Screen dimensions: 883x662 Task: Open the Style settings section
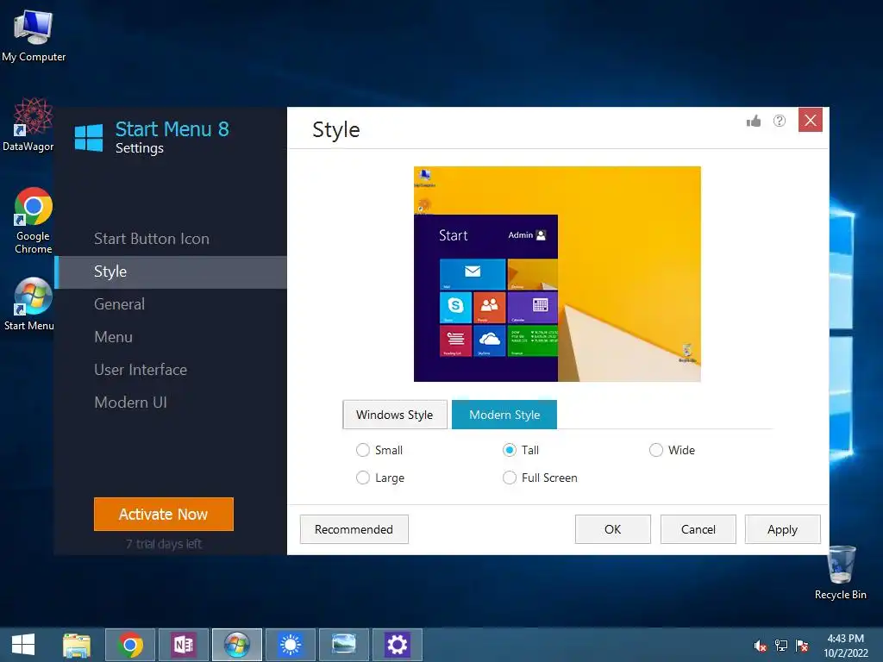click(x=171, y=272)
